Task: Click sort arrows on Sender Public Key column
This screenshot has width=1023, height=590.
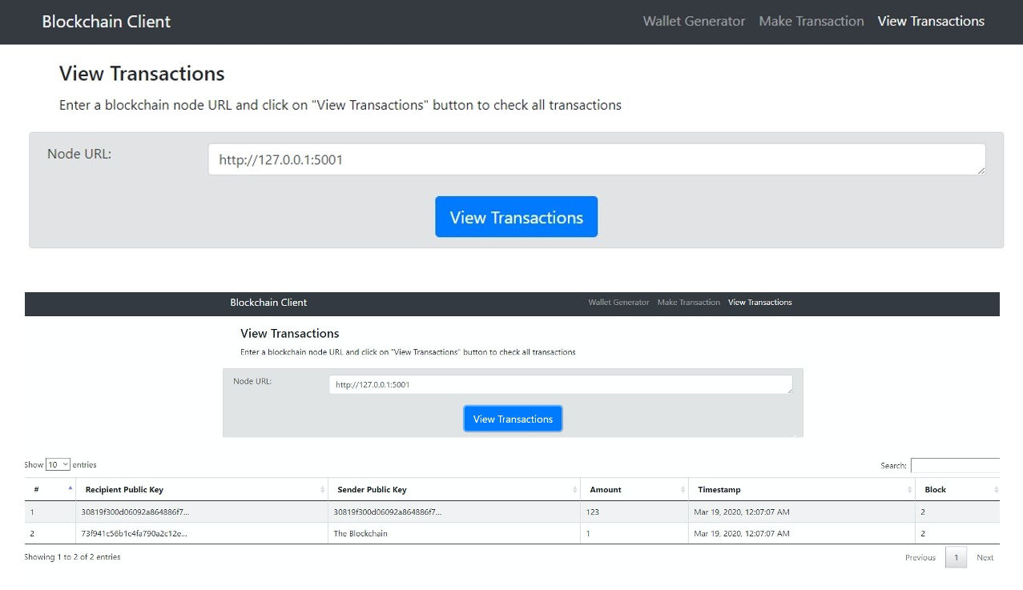Action: (575, 490)
